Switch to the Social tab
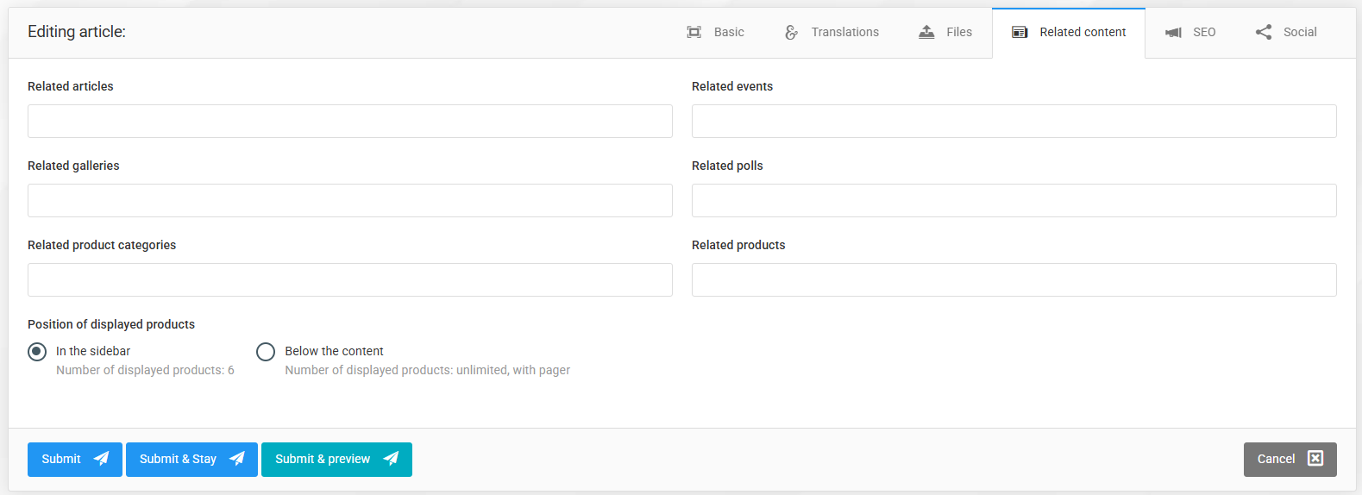The width and height of the screenshot is (1362, 495). point(1286,32)
